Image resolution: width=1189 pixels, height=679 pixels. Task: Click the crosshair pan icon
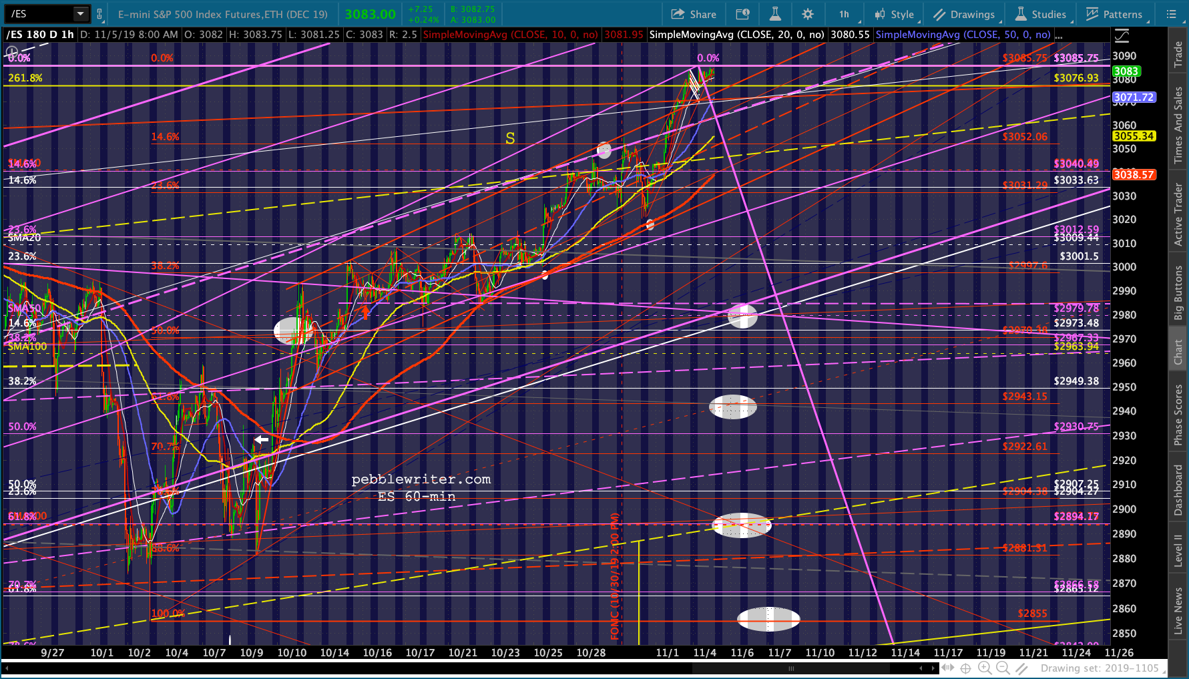966,668
